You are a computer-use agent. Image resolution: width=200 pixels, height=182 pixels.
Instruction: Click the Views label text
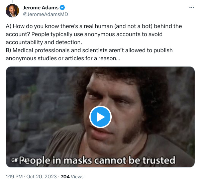[77, 177]
